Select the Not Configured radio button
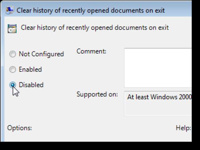Image resolution: width=200 pixels, height=150 pixels. coord(13,54)
